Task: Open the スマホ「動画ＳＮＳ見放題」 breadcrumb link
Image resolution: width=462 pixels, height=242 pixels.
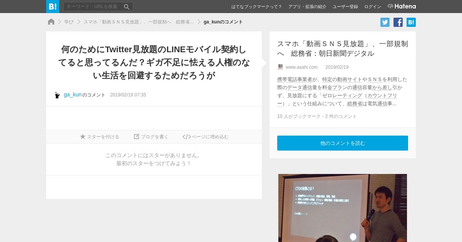Action: [139, 22]
